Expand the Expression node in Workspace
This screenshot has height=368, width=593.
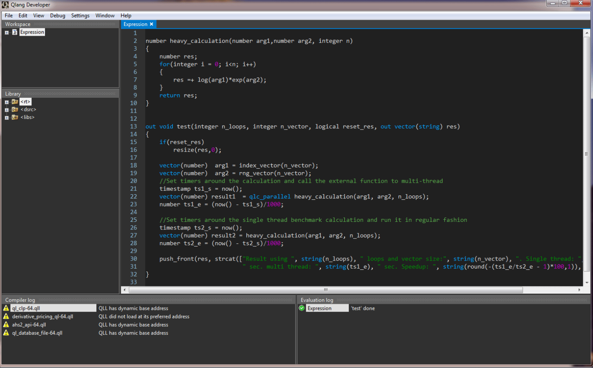pos(7,32)
